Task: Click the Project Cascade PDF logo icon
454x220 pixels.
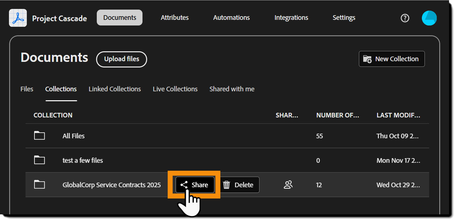Action: (18, 18)
